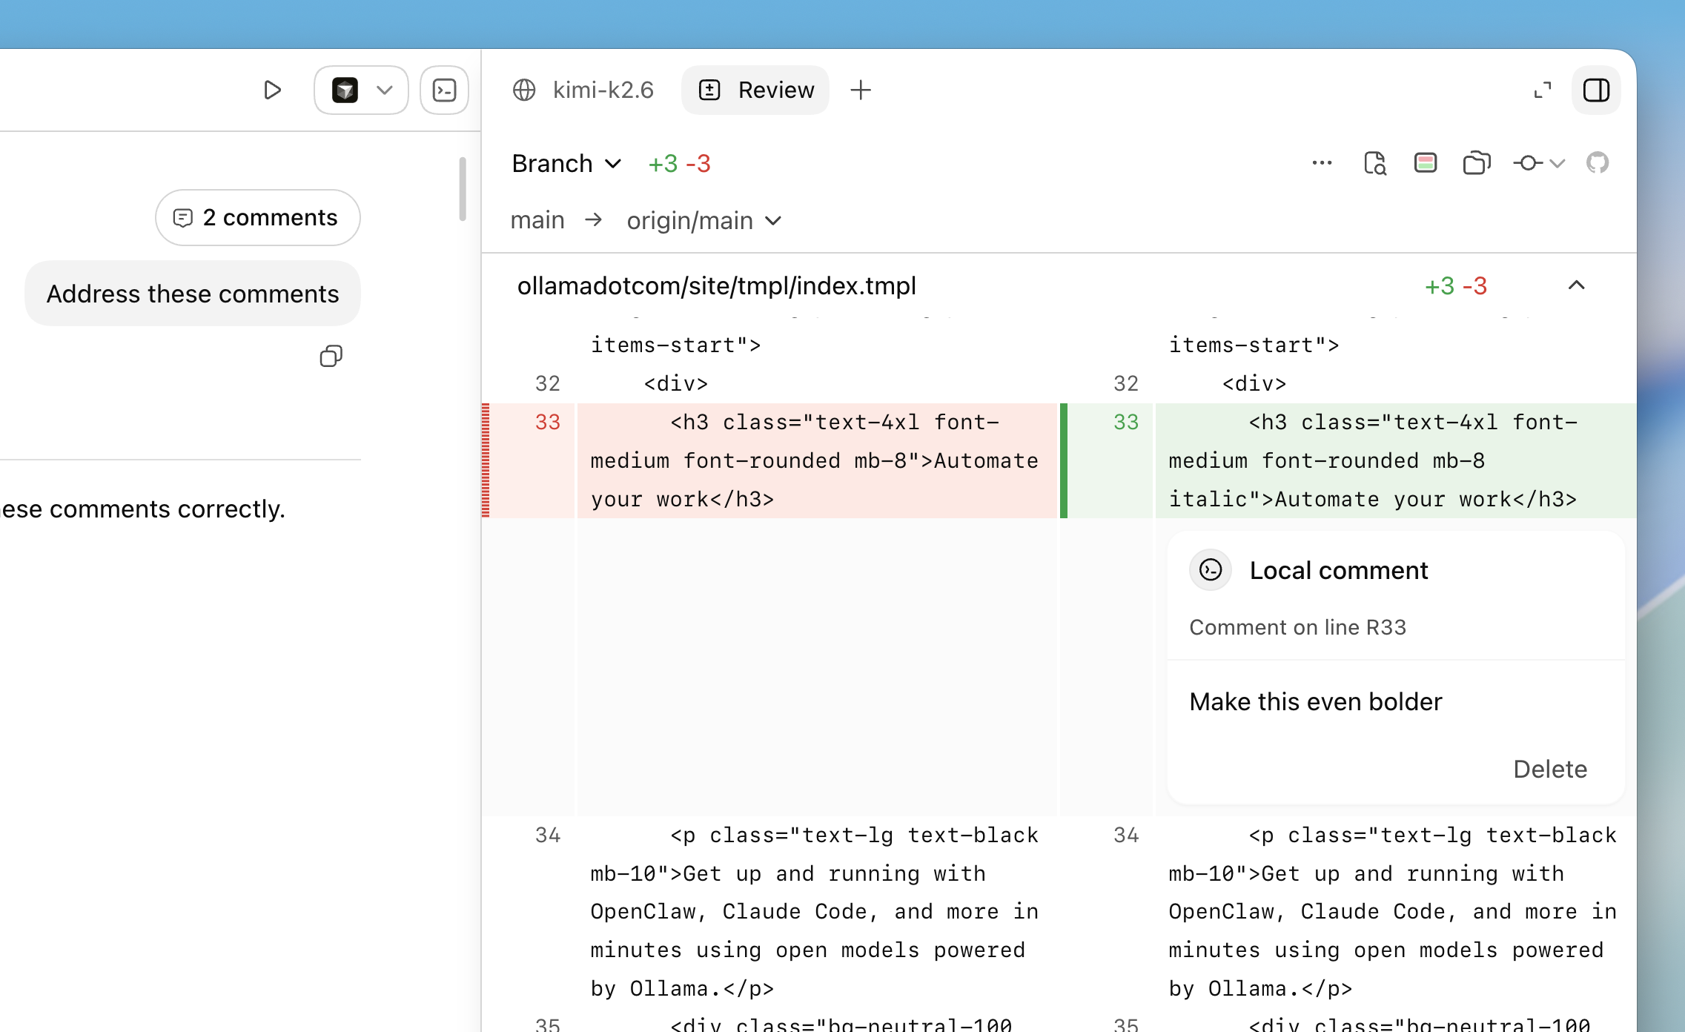
Task: Select the Review tab
Action: coord(755,90)
